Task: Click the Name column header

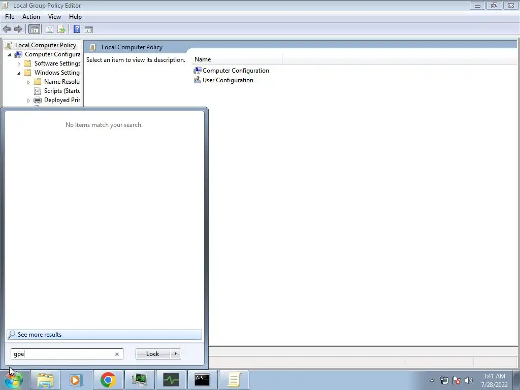Action: coord(237,59)
